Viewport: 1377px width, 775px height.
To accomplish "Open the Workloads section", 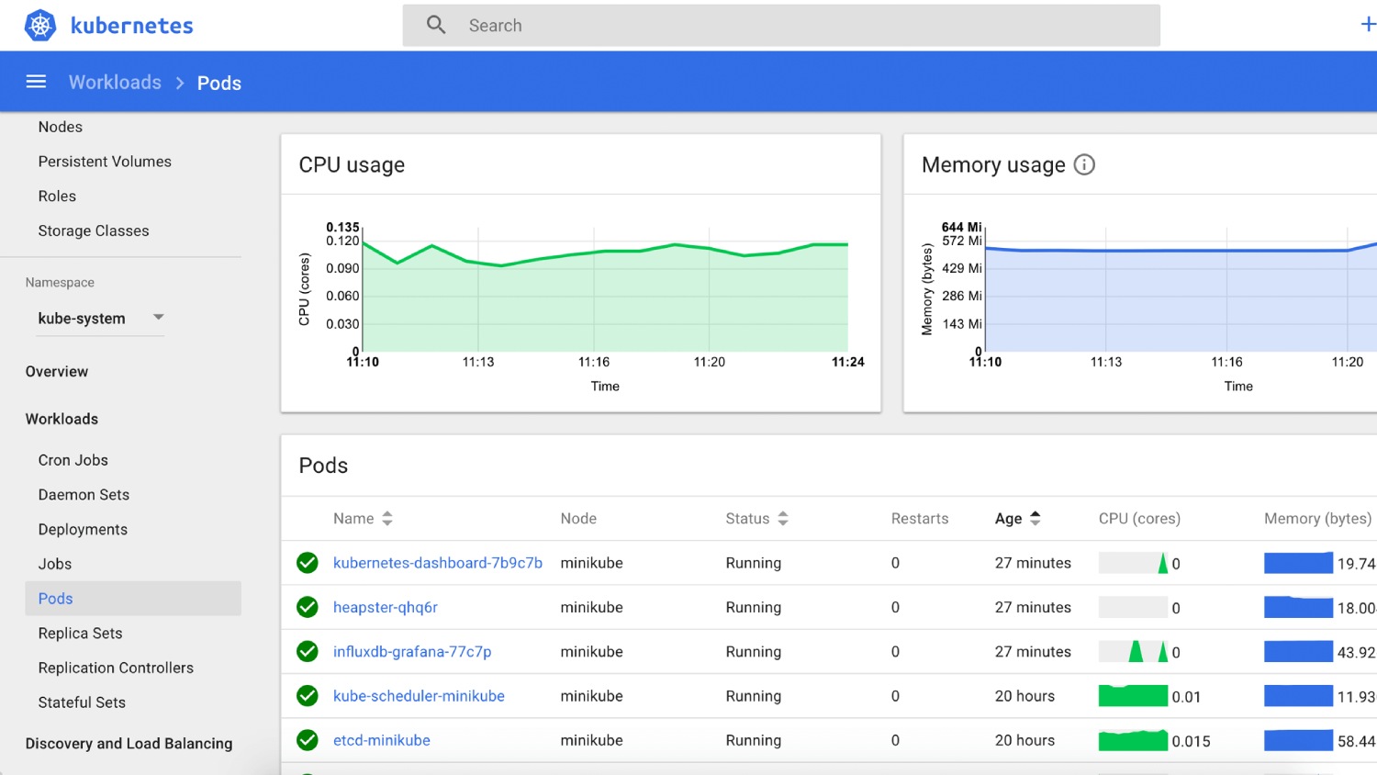I will (x=62, y=420).
